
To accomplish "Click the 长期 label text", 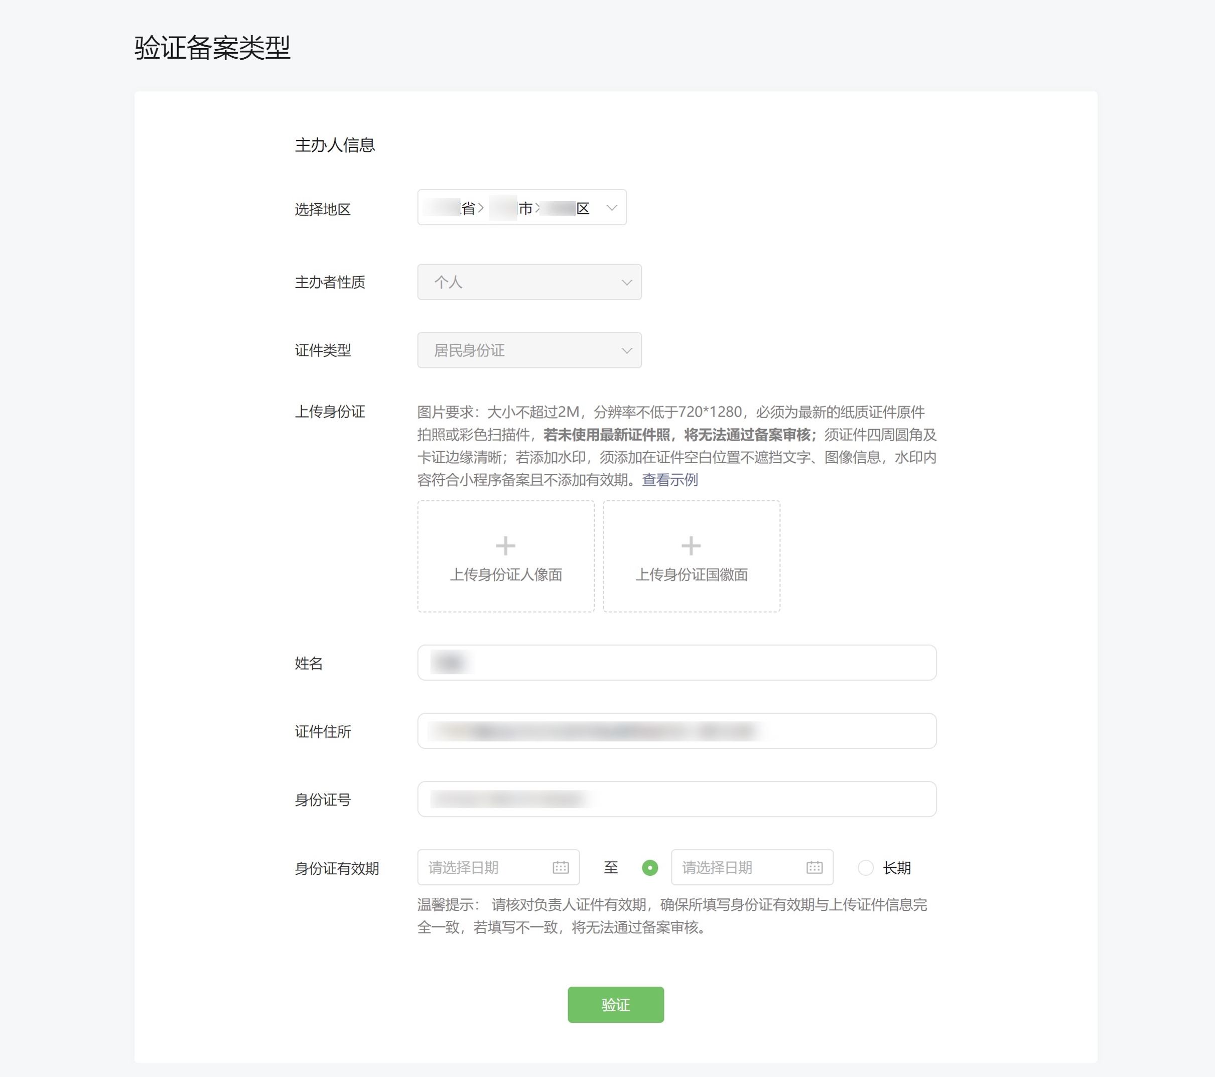I will pos(896,868).
